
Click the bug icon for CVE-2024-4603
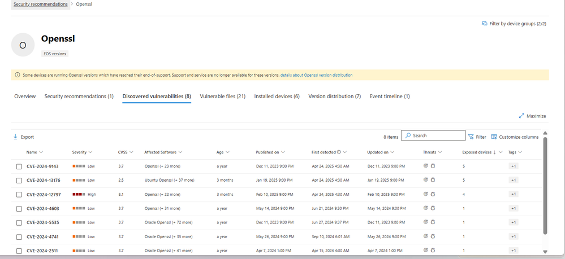tap(433, 208)
